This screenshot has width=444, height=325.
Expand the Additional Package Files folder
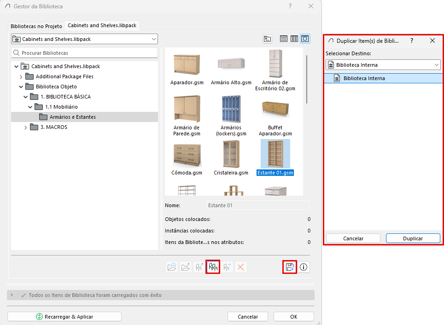(21, 77)
